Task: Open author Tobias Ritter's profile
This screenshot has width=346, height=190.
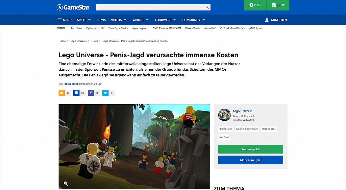Action: tap(71, 84)
